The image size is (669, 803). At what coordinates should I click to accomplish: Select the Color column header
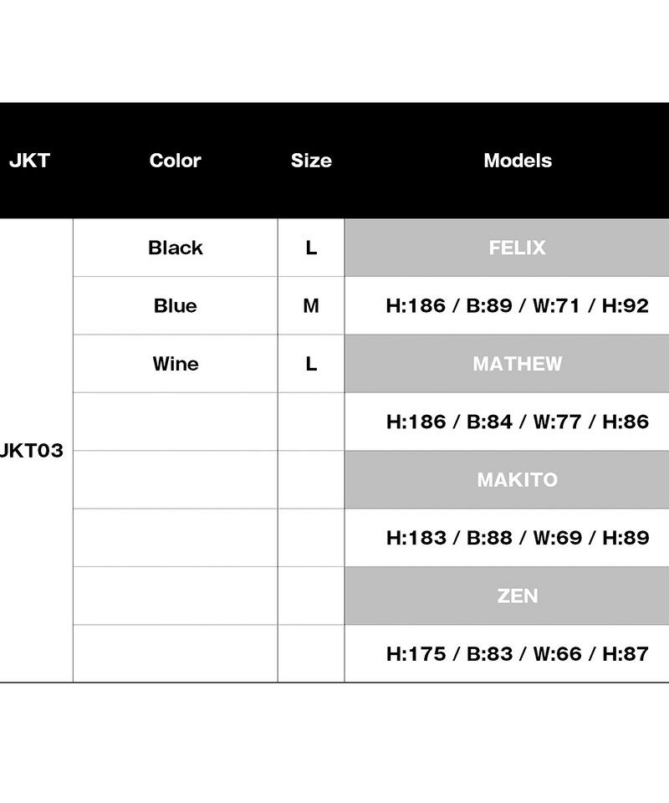[x=176, y=161]
